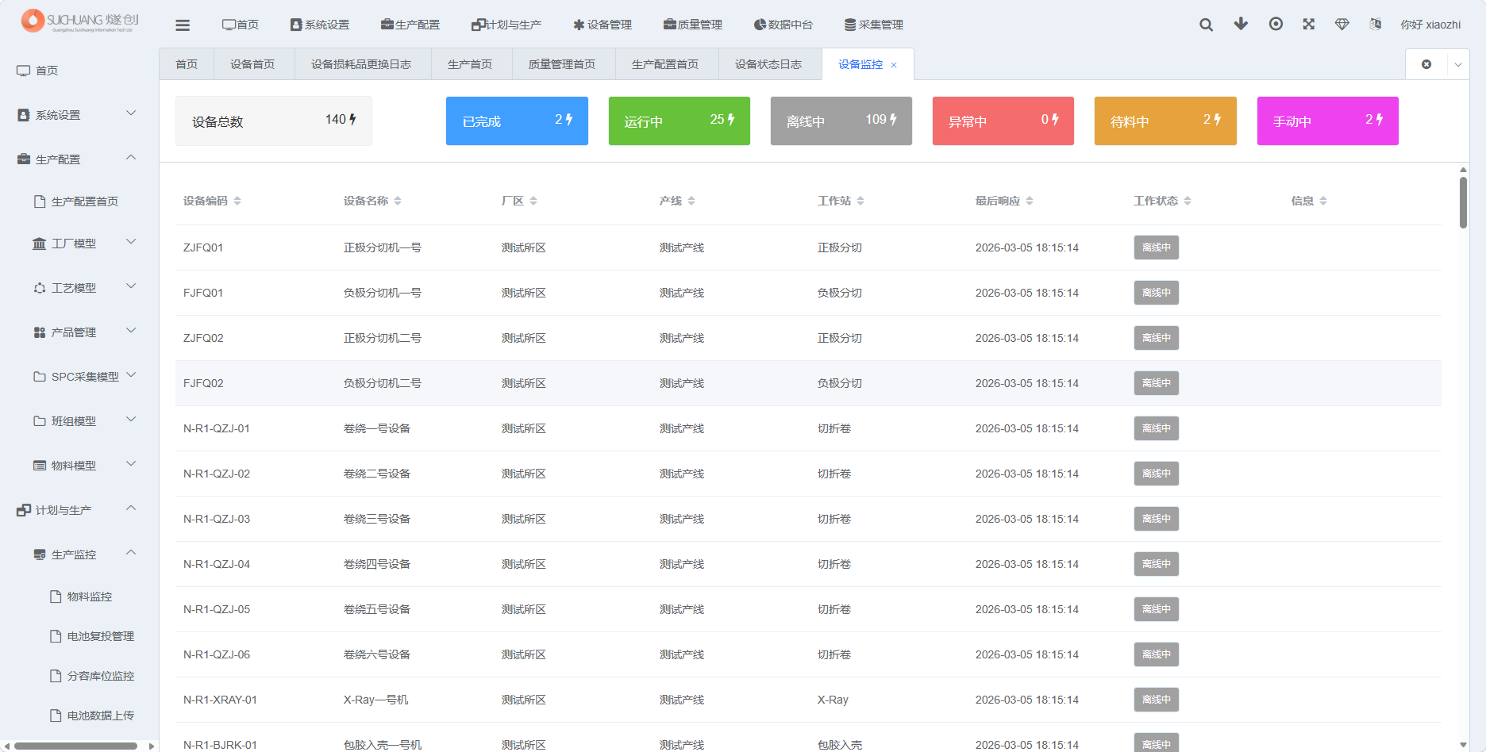Click the lightning icon on 待料中 card
1486x752 pixels.
click(1217, 119)
